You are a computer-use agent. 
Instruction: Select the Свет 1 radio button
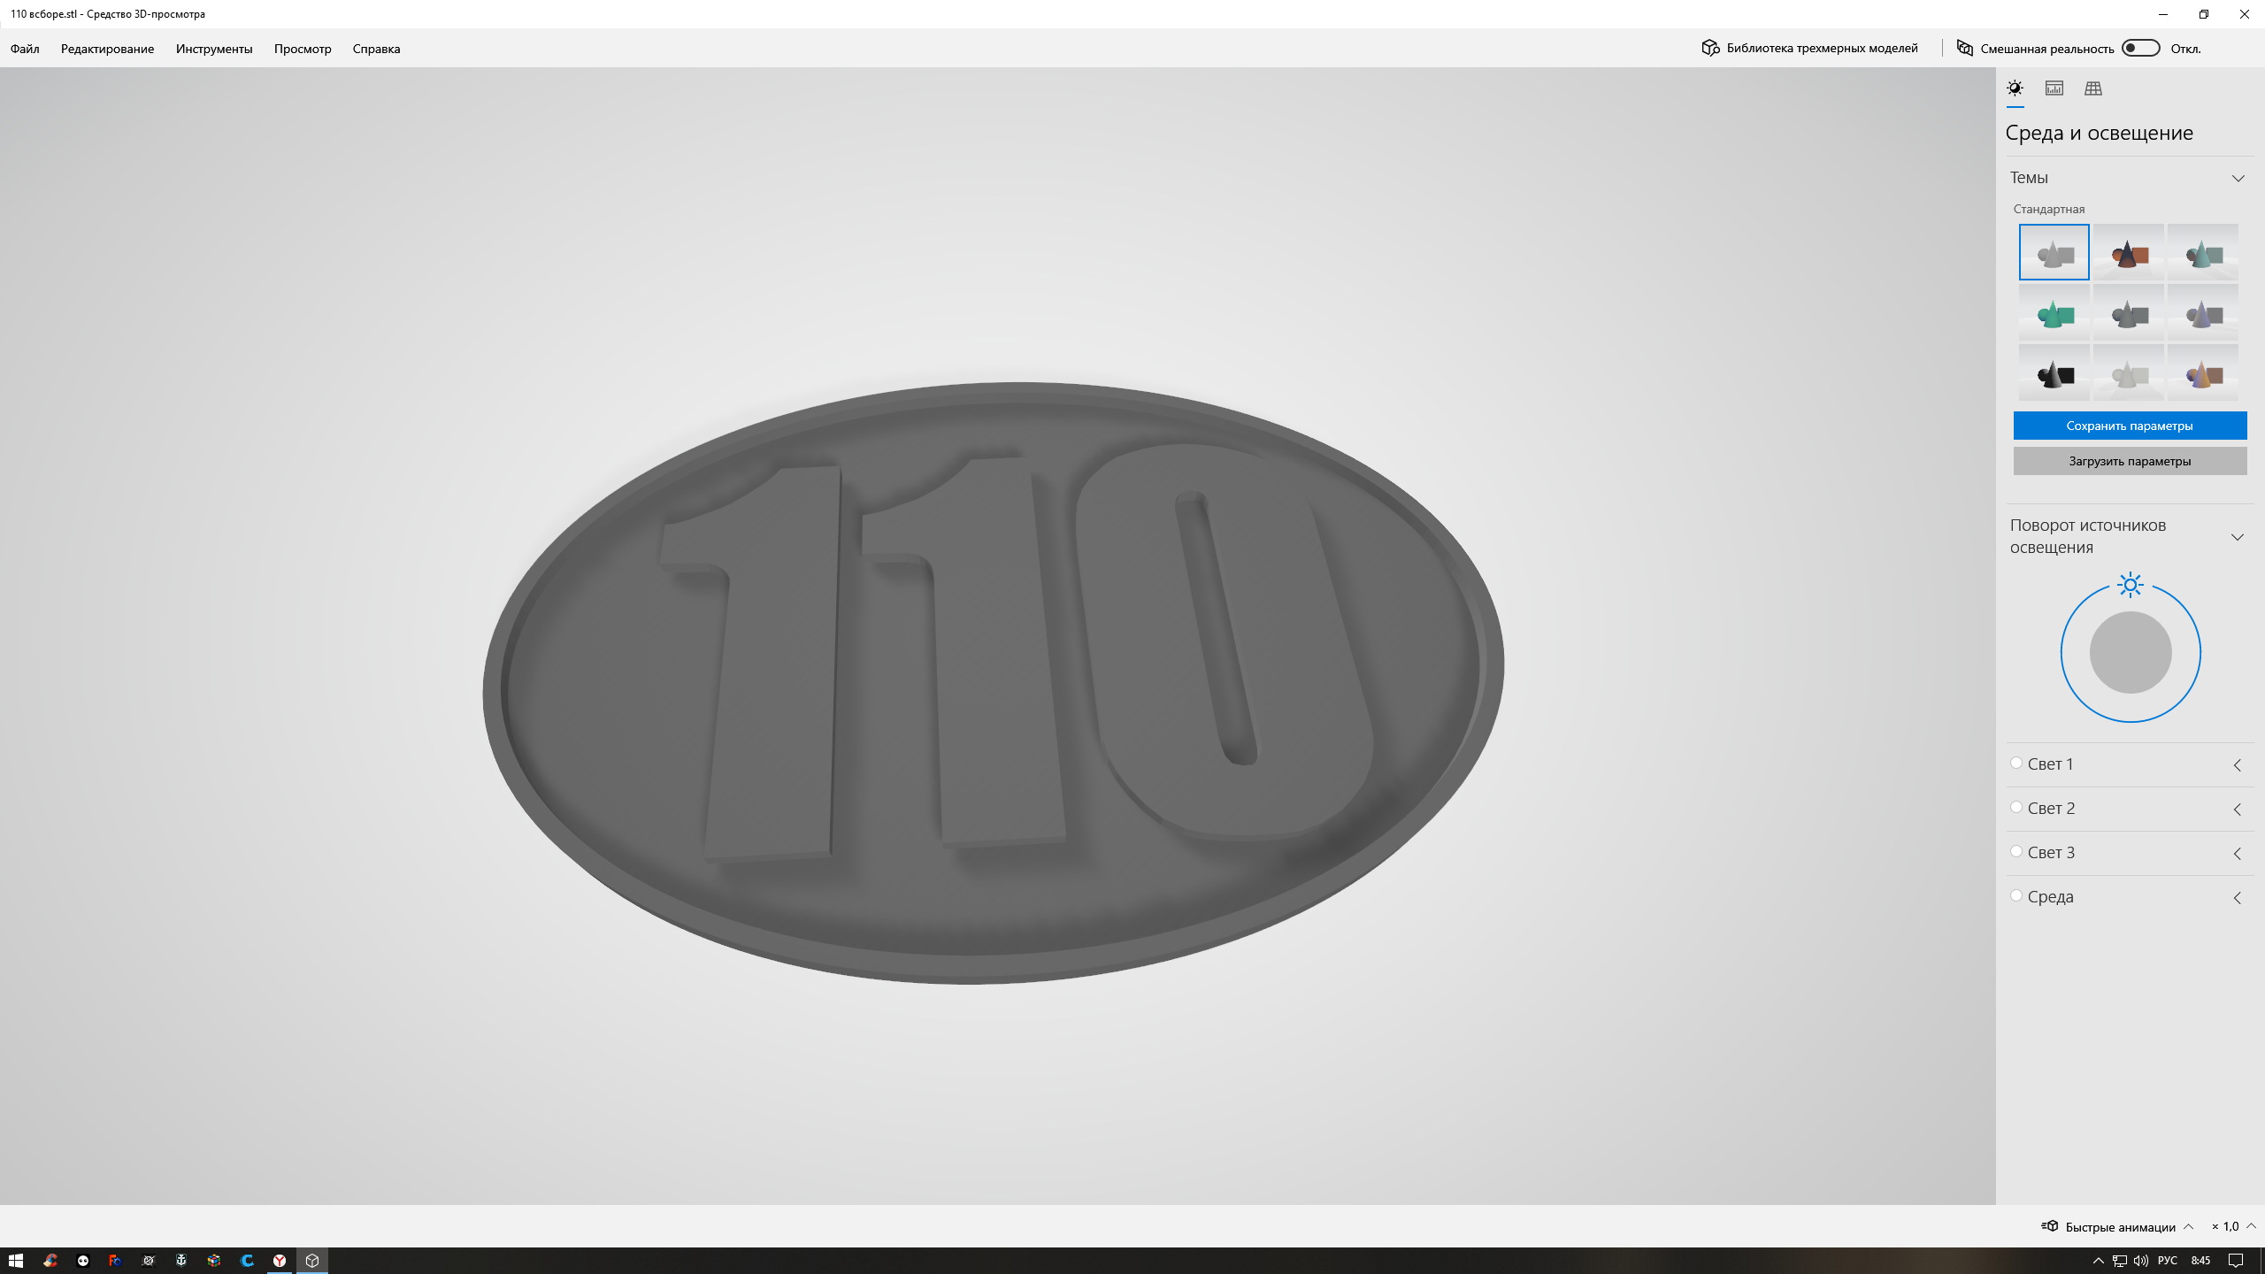[2016, 763]
